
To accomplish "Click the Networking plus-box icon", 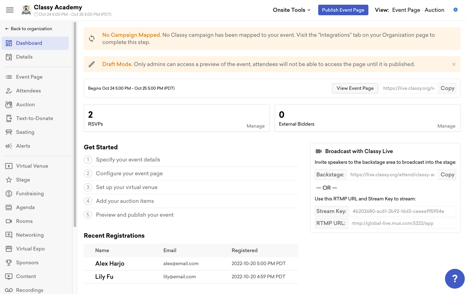I will click(9, 235).
